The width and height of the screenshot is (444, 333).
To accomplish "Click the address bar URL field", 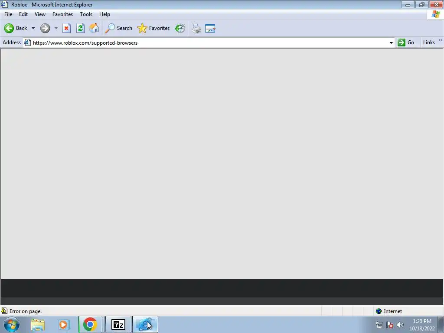I will tap(209, 43).
